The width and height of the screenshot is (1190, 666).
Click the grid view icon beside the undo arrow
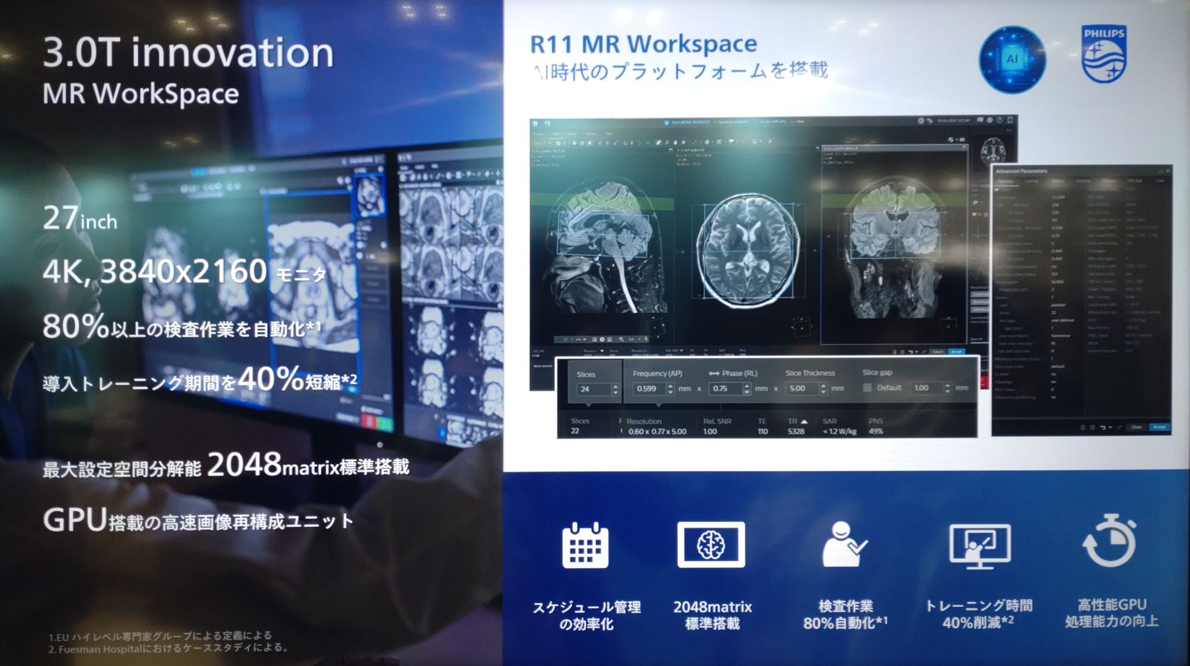(1093, 427)
